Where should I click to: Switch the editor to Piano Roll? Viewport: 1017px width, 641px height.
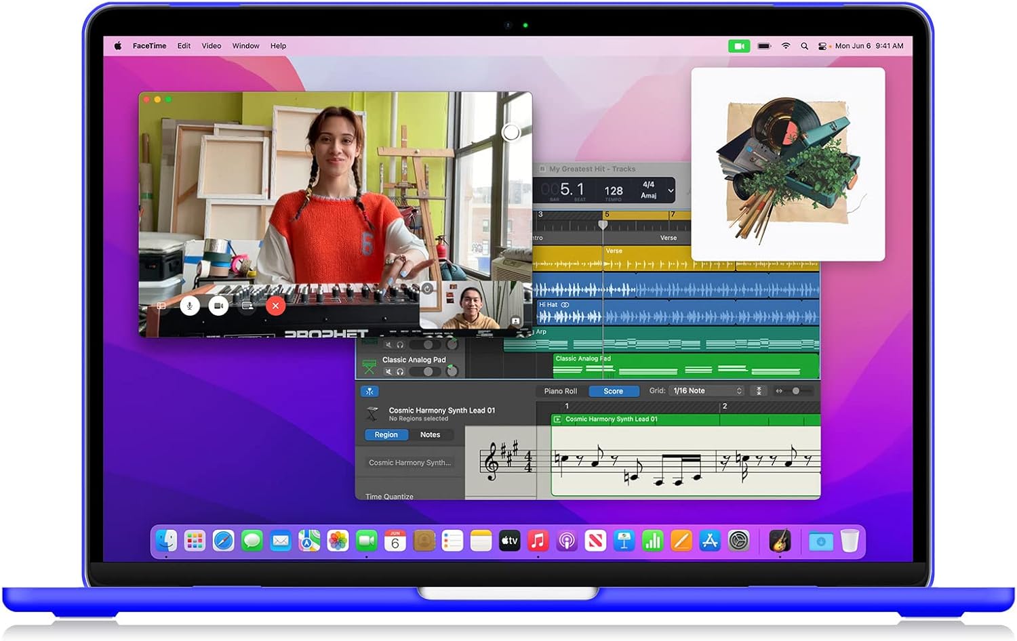(x=560, y=391)
